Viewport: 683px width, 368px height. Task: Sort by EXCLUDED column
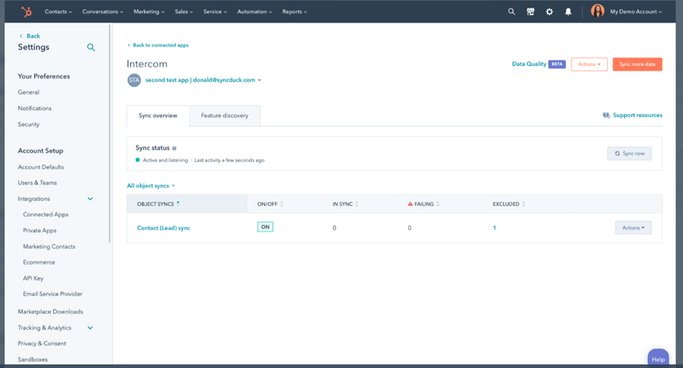(509, 204)
